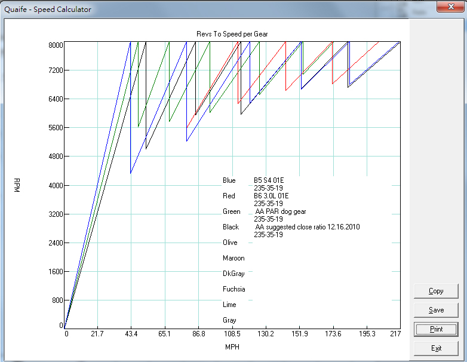Pick the Maroon legend label
Screen dimensions: 467x362
(x=233, y=258)
